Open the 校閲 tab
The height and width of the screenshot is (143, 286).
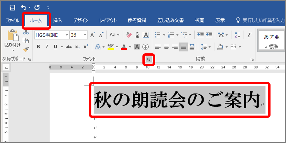[x=200, y=20]
